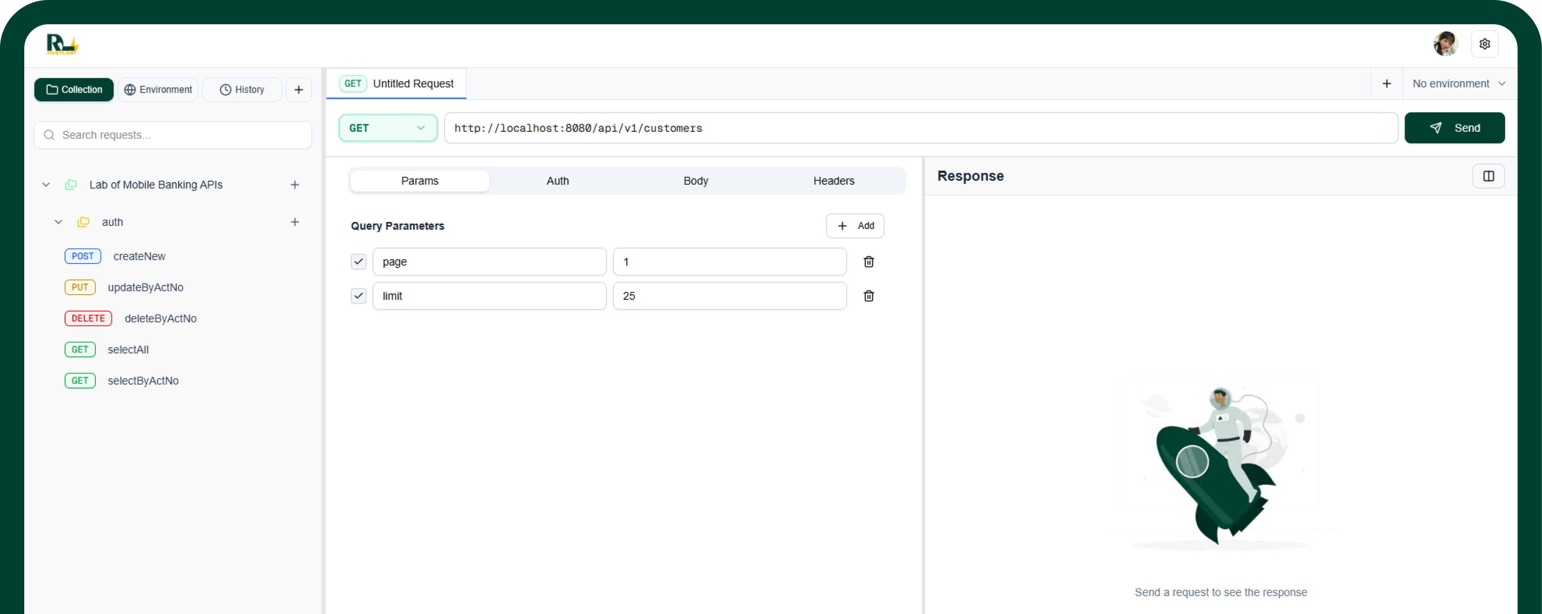The image size is (1542, 614).
Task: Select the auth folder name
Action: point(112,222)
